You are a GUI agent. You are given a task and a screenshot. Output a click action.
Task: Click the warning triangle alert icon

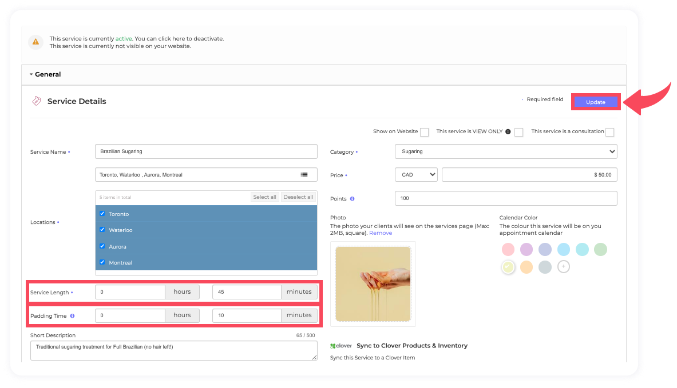click(36, 42)
